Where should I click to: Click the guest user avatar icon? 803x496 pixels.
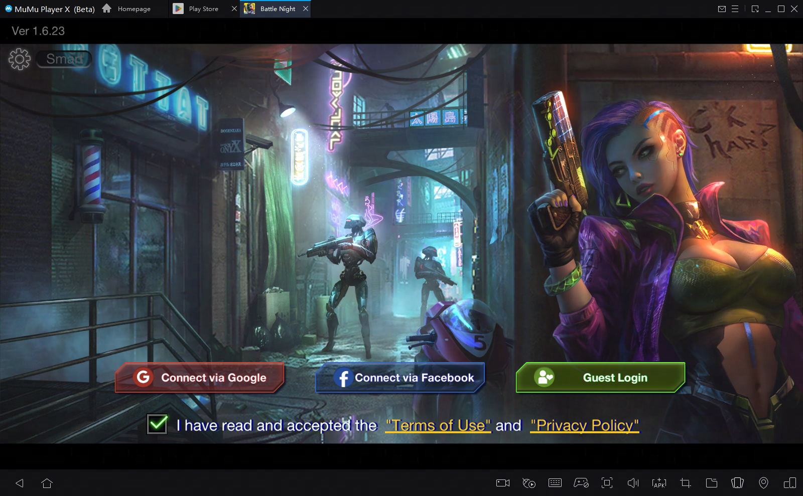(x=545, y=377)
